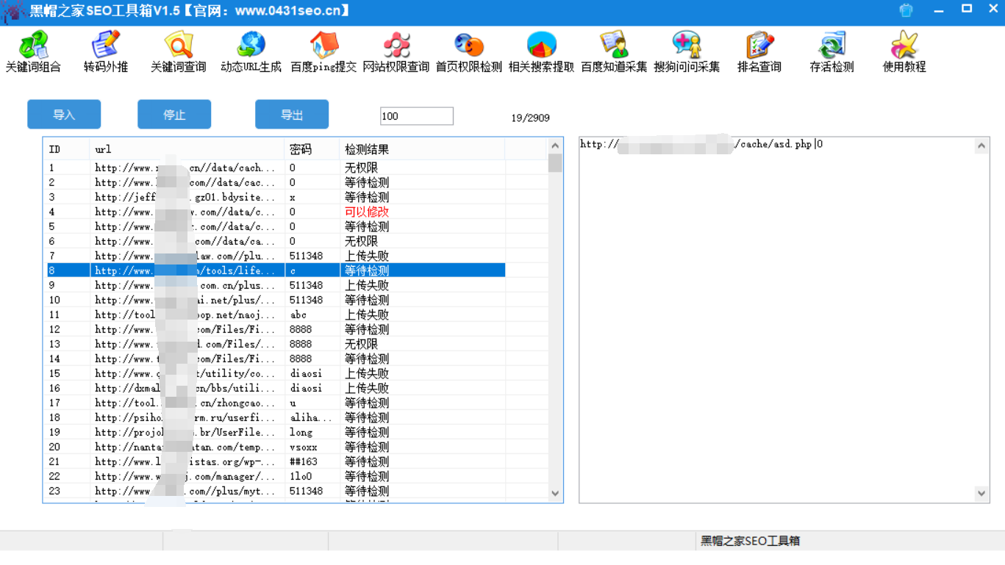Click the 导入 button
The height and width of the screenshot is (565, 1005).
coord(64,115)
